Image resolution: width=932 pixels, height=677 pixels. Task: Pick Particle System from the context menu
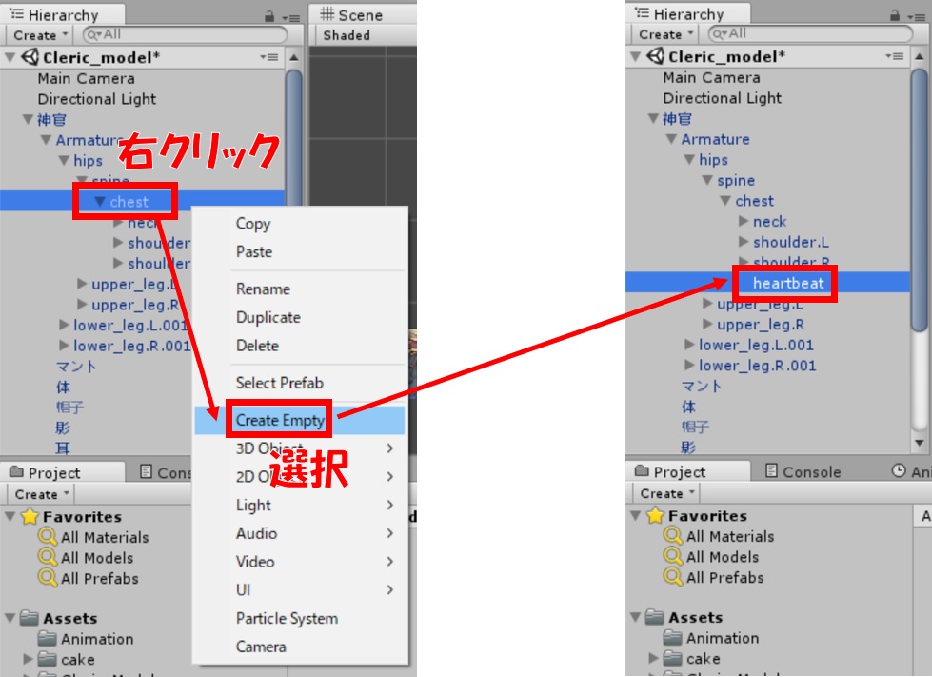click(287, 618)
